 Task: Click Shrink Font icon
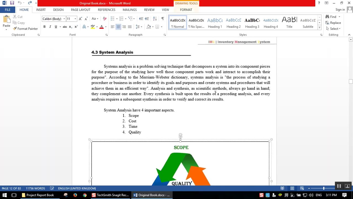pos(86,19)
